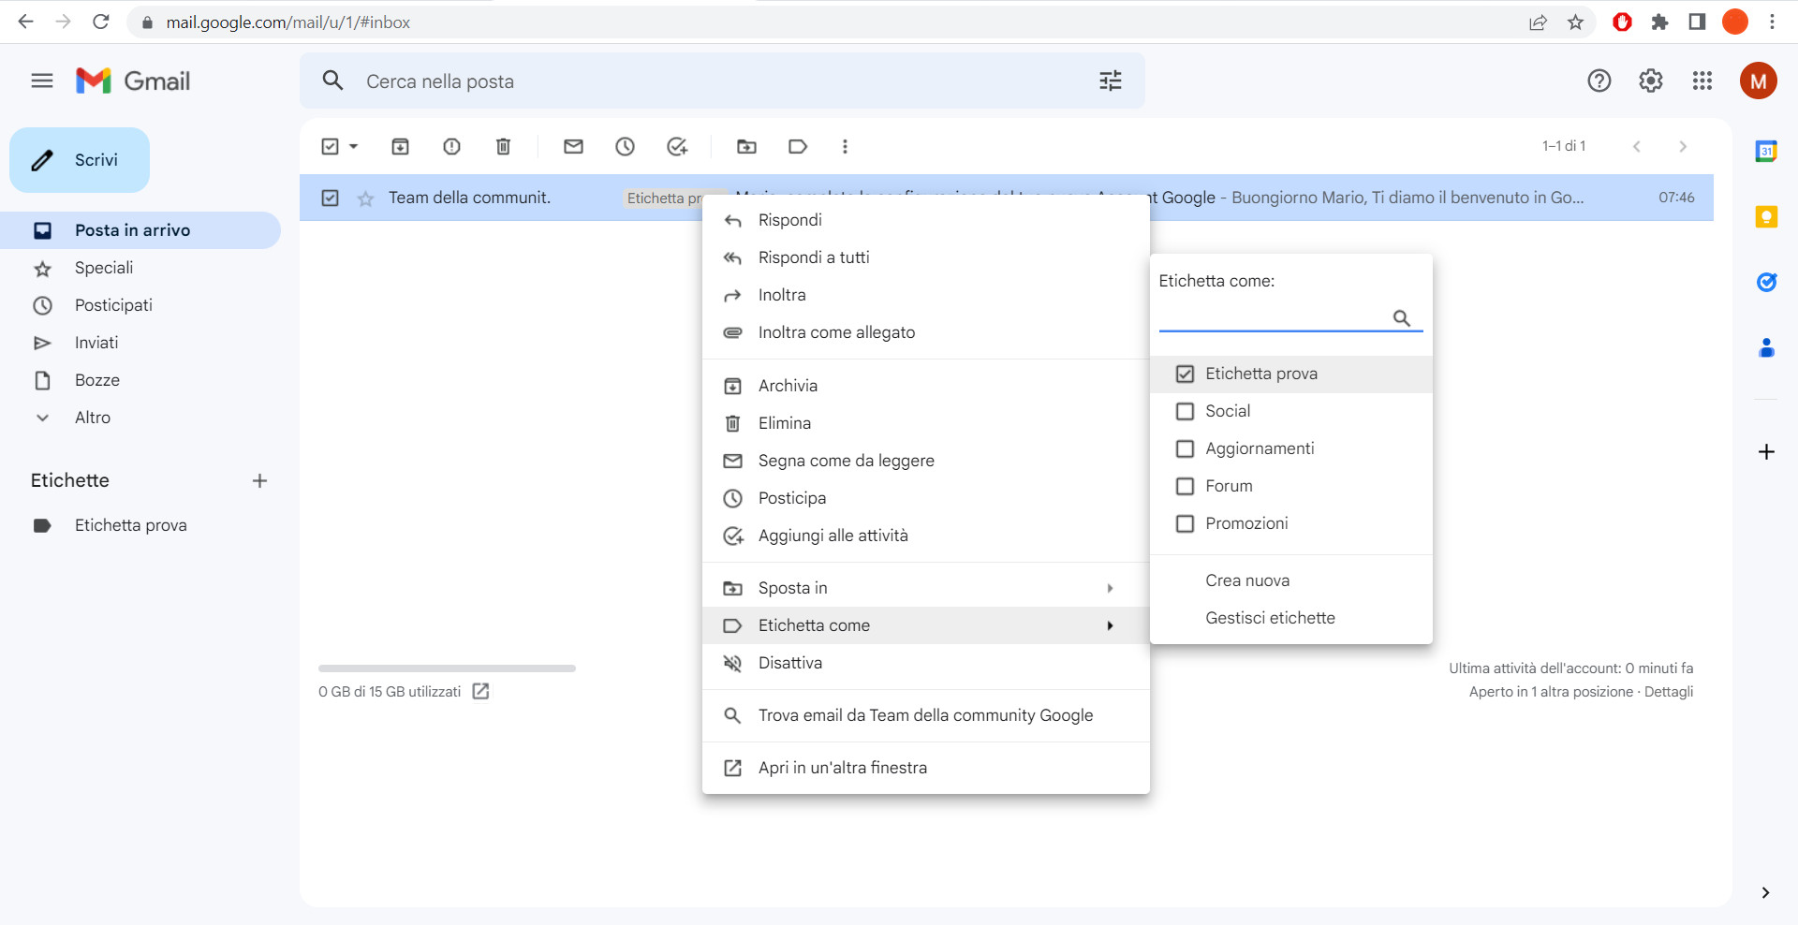Uncheck the Etichetta prova label checkbox

[1185, 373]
